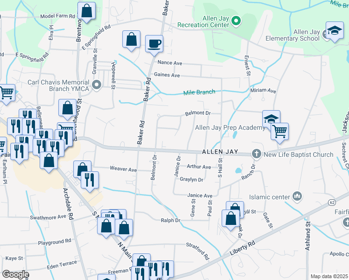The image size is (349, 280).
Task: Click the Hopewell St street label
Action: tap(113, 76)
